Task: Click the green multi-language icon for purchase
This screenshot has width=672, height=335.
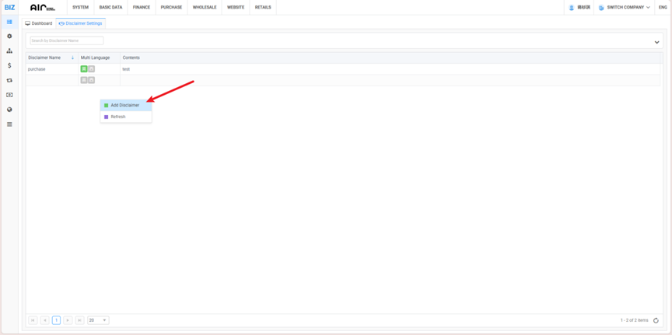Action: [84, 69]
